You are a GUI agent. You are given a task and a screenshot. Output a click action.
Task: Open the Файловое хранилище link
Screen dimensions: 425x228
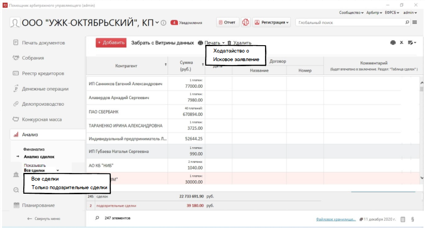[336, 219]
